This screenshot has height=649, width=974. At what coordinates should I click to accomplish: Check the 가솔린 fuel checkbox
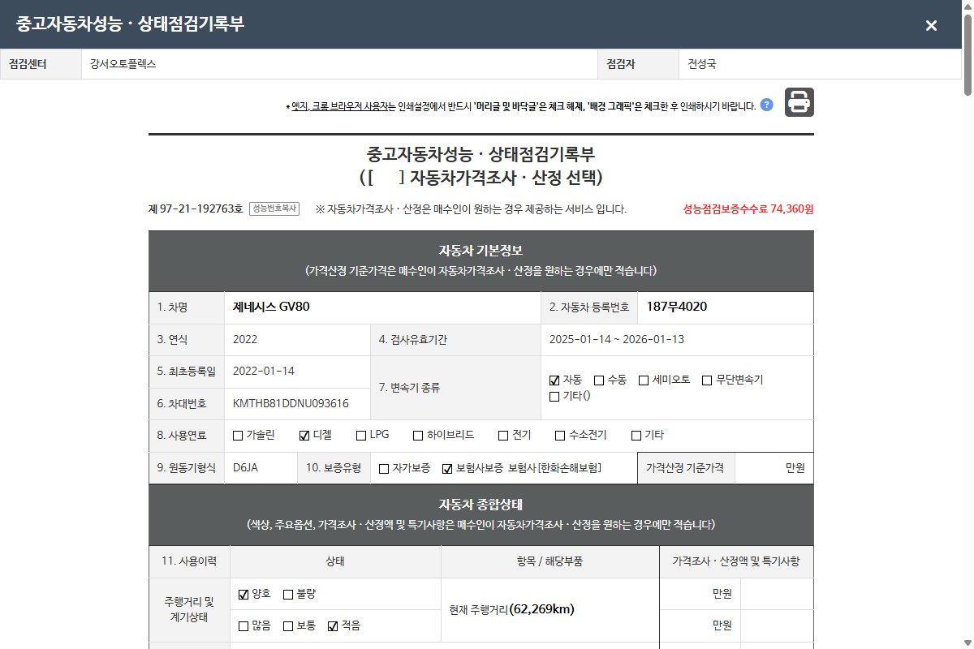[238, 436]
